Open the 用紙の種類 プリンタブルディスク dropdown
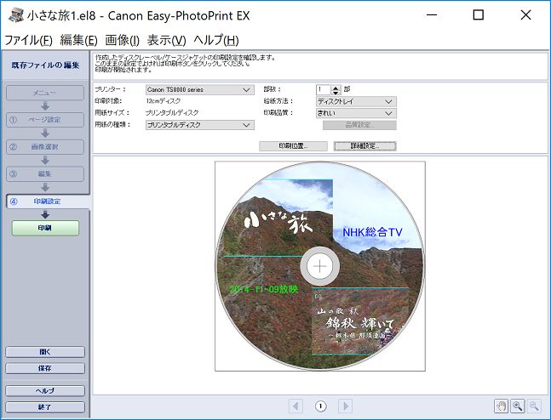Screen dimensions: 551x420 click(199, 125)
